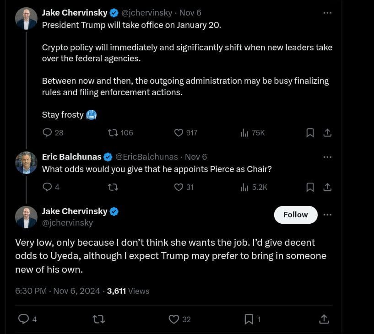Open more options on Jake's first tweet
374x334 pixels.
coord(327,13)
